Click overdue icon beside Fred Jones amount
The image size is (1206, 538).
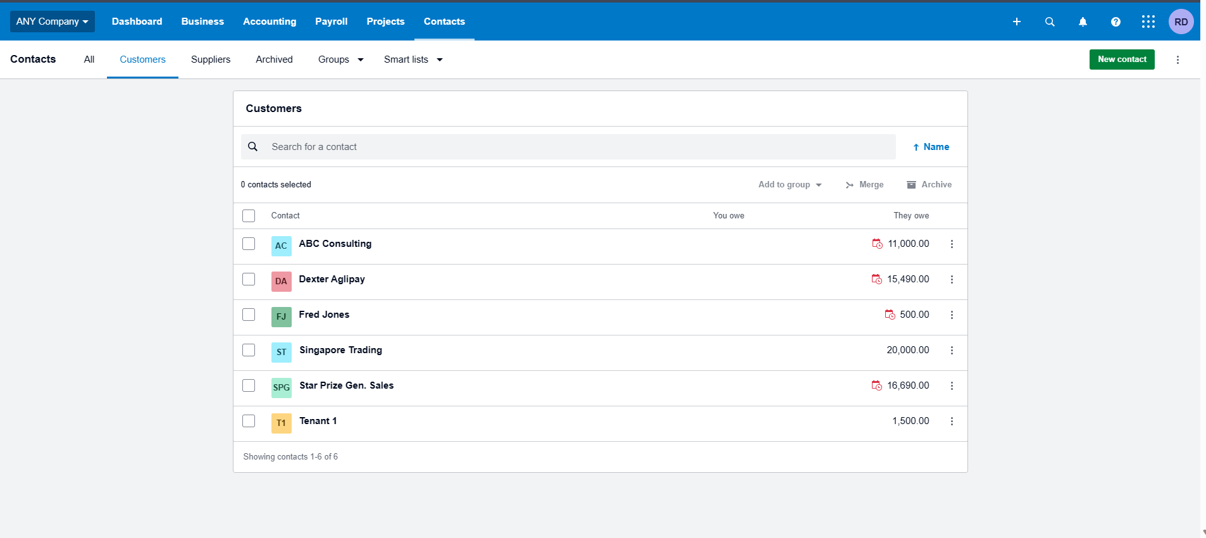coord(890,315)
